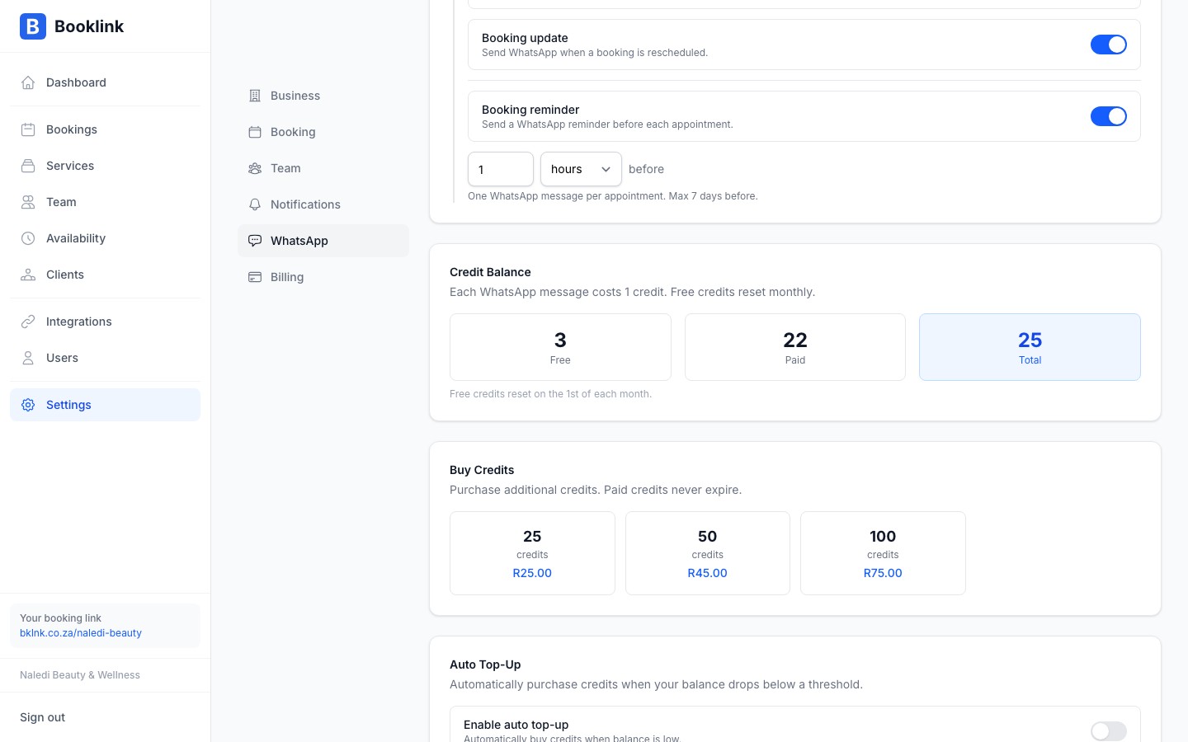Open Integrations using the link icon
Screen dimensions: 1188x742
28,322
